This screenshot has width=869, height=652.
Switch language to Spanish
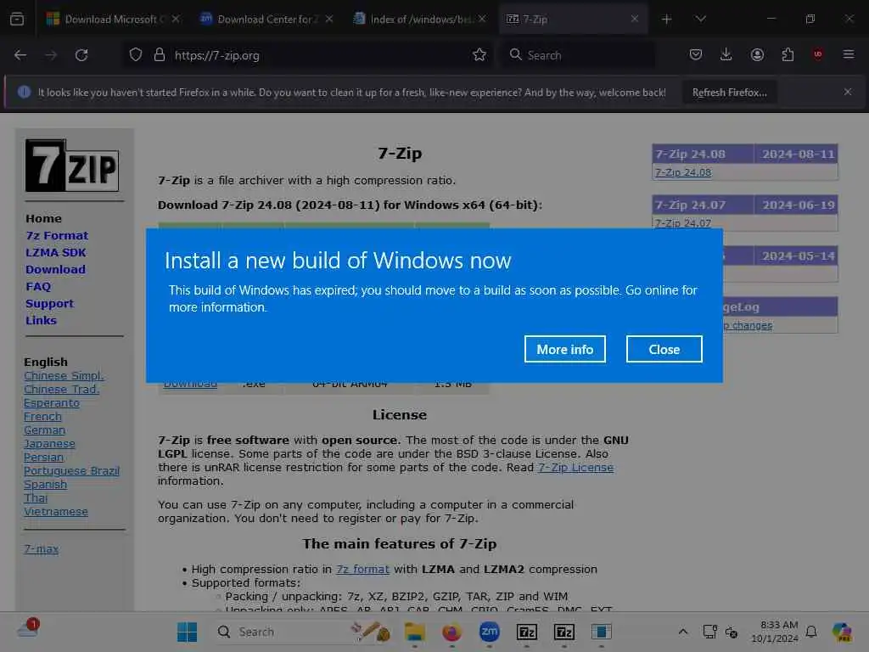(x=46, y=485)
